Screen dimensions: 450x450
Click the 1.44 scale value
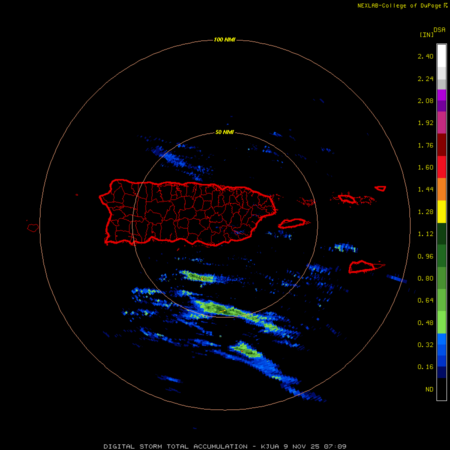coord(425,189)
